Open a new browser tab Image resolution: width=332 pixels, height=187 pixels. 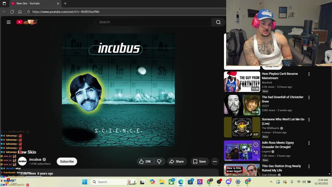pos(65,3)
